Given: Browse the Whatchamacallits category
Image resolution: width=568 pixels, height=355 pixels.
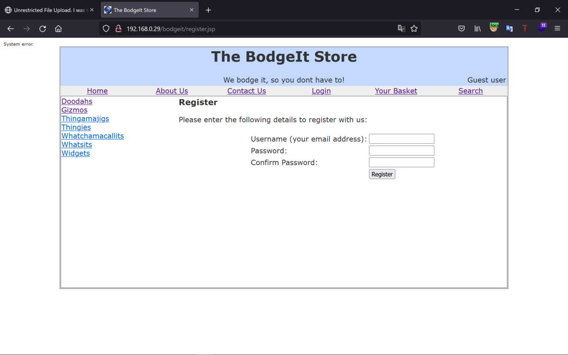Looking at the screenshot, I should (x=93, y=136).
